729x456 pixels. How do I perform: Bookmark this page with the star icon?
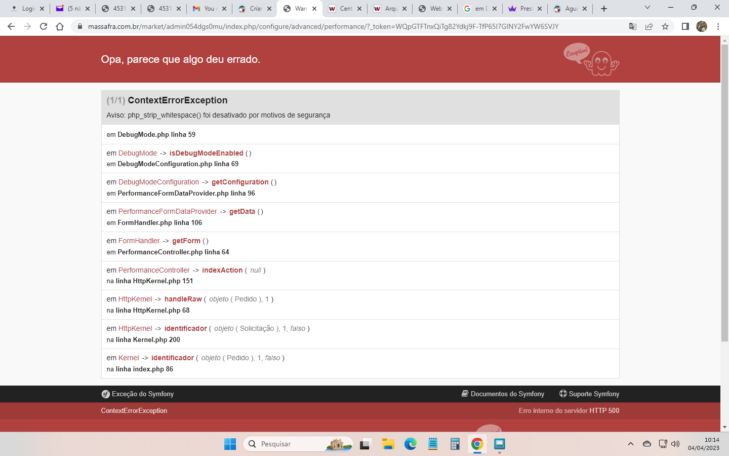click(x=665, y=26)
